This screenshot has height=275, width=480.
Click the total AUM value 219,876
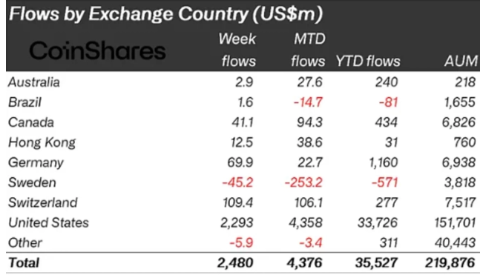[x=450, y=262]
